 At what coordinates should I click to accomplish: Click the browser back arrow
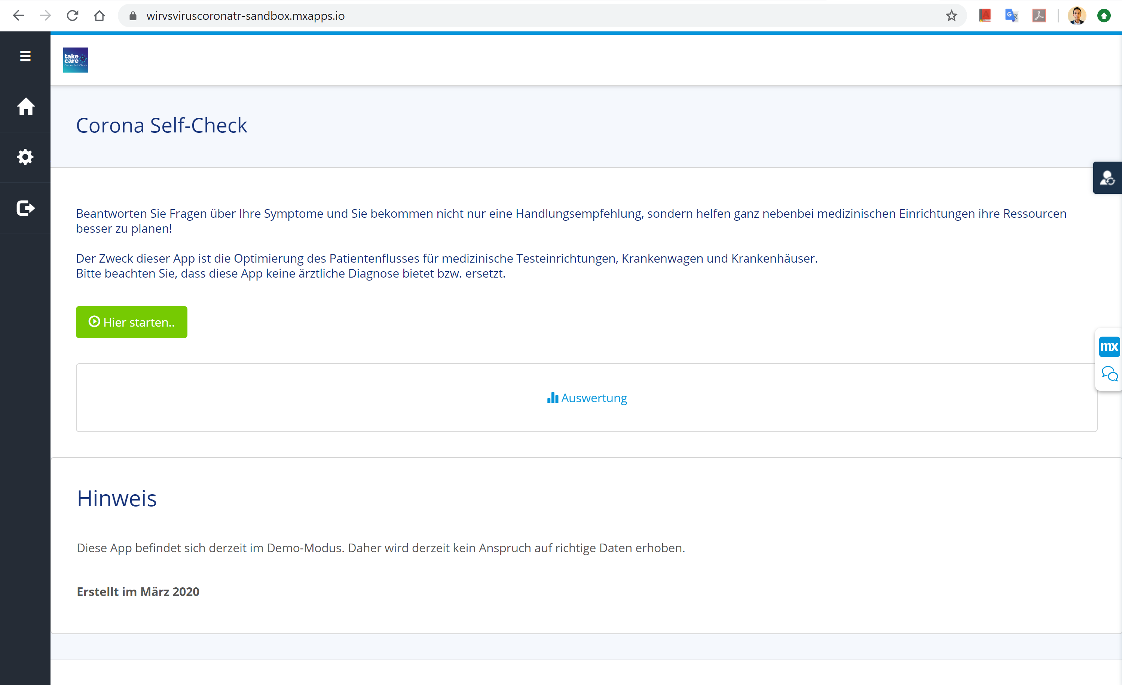(x=18, y=16)
